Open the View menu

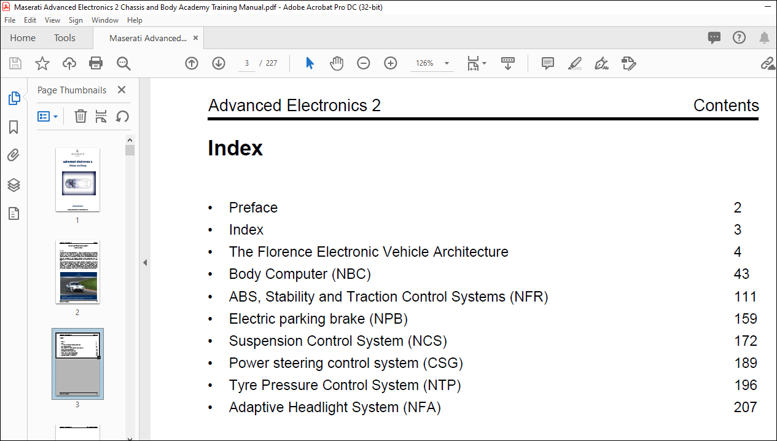pyautogui.click(x=52, y=20)
